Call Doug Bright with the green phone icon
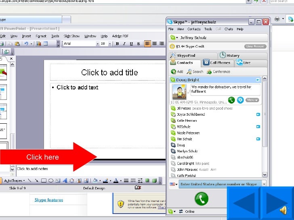 231,100
